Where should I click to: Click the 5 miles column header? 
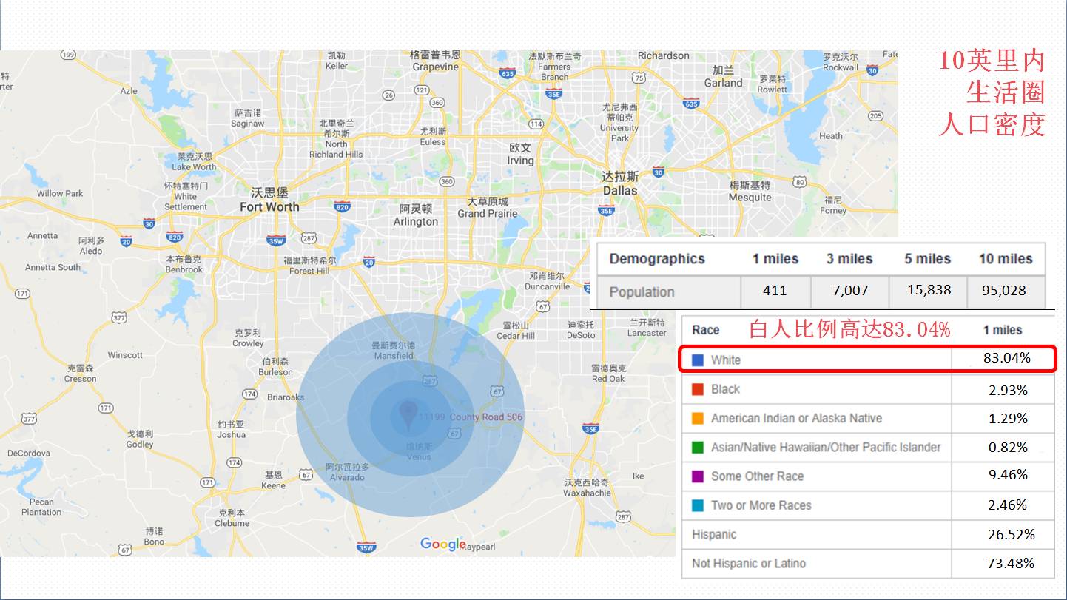927,259
